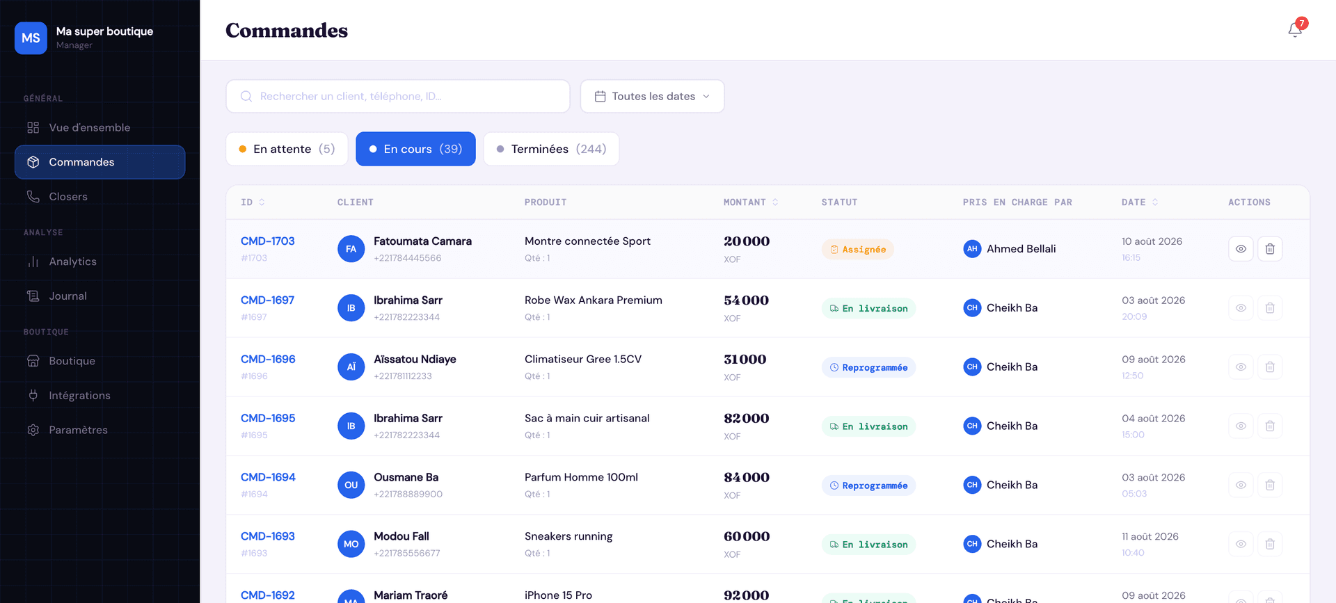
Task: Open the Journal sidebar page
Action: coord(100,296)
